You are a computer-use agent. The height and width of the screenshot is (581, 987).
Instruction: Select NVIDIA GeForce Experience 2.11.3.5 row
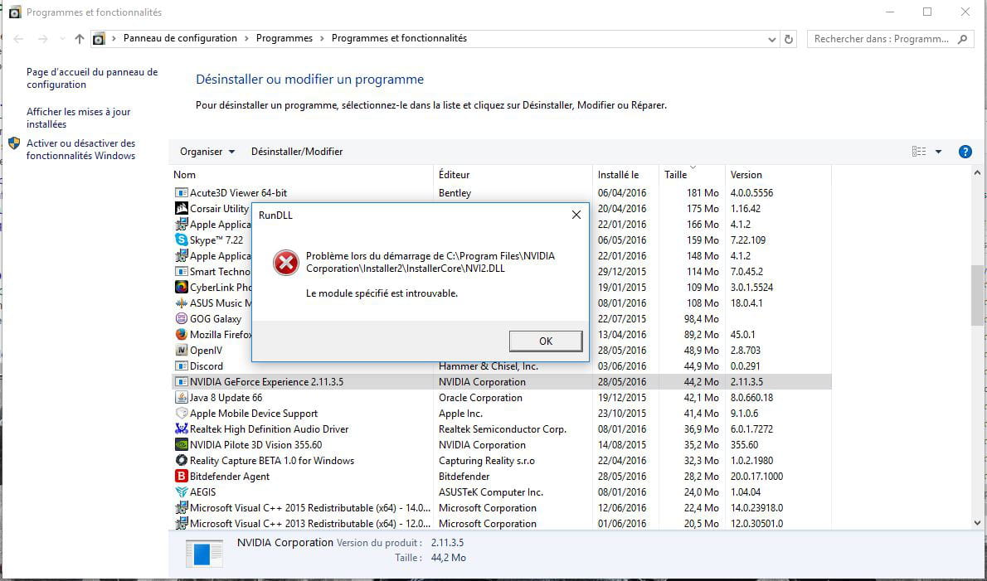pos(501,382)
